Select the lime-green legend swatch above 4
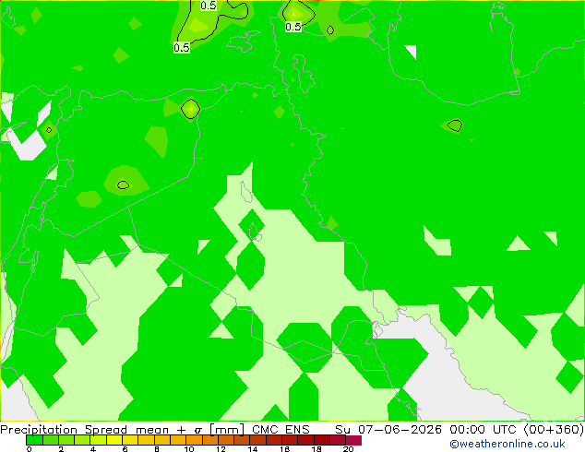 (98, 440)
